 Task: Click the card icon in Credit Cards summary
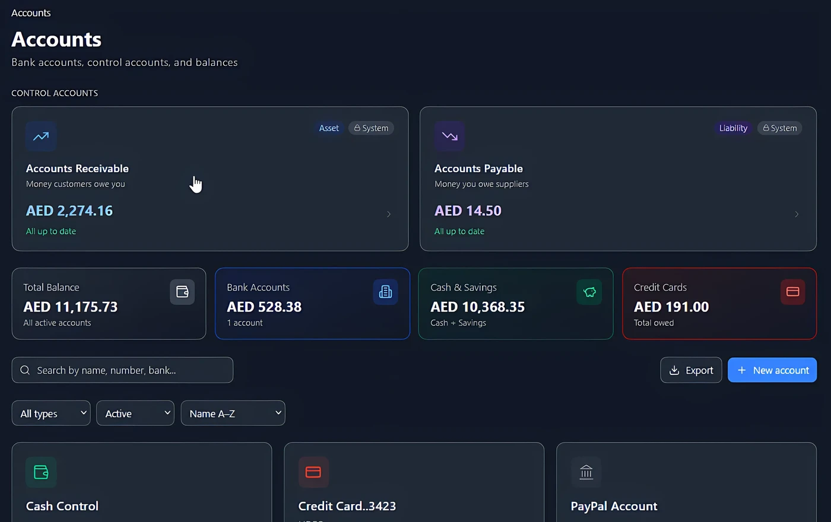(x=792, y=292)
